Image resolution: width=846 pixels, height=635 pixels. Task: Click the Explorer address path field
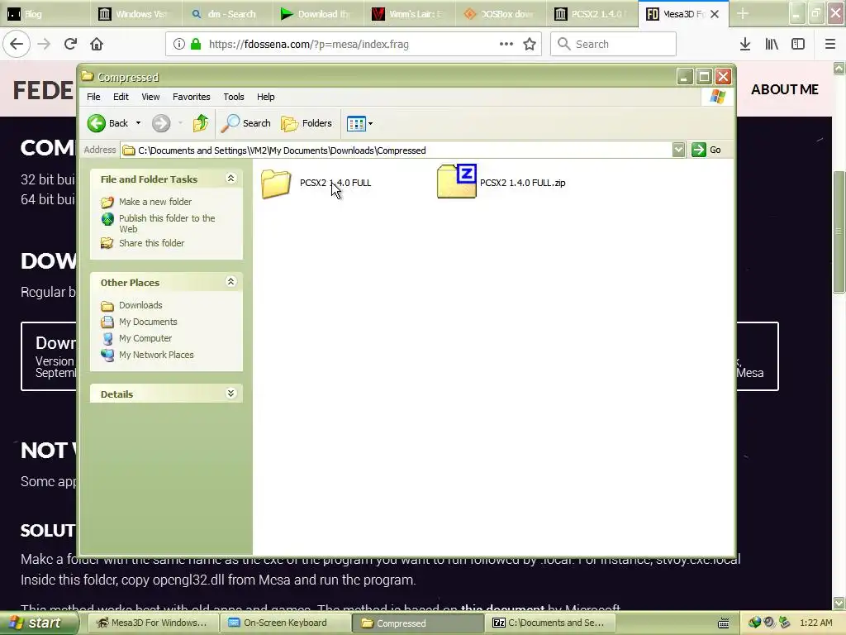coord(397,150)
